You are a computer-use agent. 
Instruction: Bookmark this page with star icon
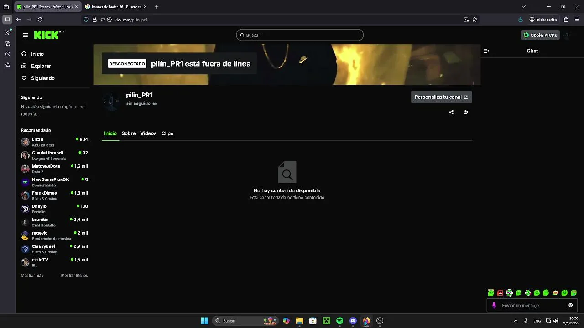tap(475, 20)
